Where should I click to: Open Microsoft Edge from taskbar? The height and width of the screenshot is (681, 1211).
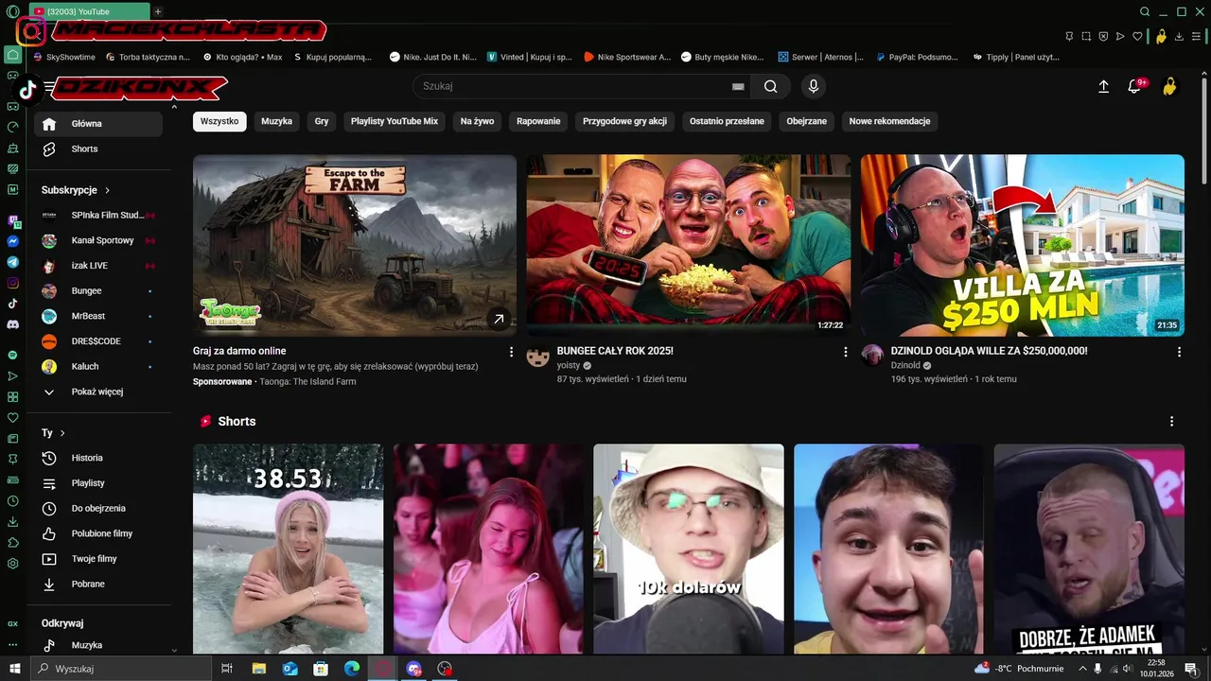point(352,669)
